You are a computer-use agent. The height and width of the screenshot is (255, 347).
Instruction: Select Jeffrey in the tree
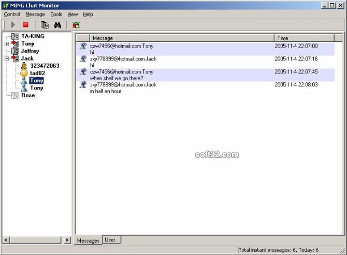point(30,51)
